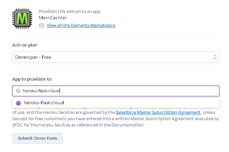Image resolution: width=229 pixels, height=152 pixels.
Task: Click the App to provision to label
Action: pos(32,79)
